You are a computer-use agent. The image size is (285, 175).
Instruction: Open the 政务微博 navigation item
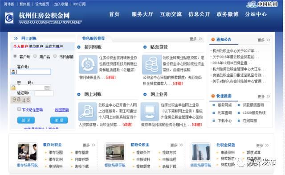[228, 14]
